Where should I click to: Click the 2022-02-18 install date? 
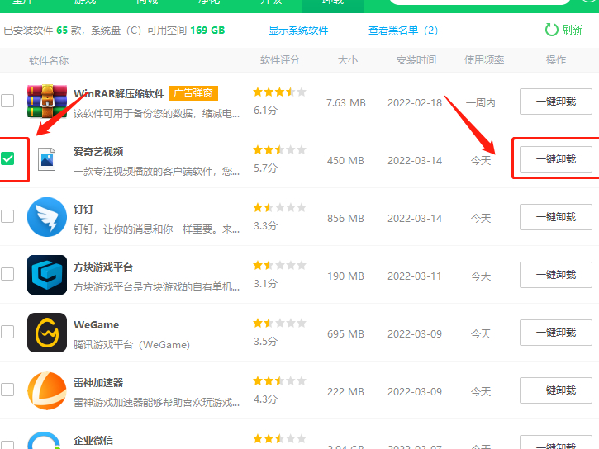pos(415,103)
